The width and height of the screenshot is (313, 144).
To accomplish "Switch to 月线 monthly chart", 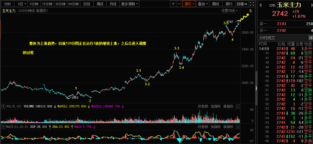I will [113, 4].
